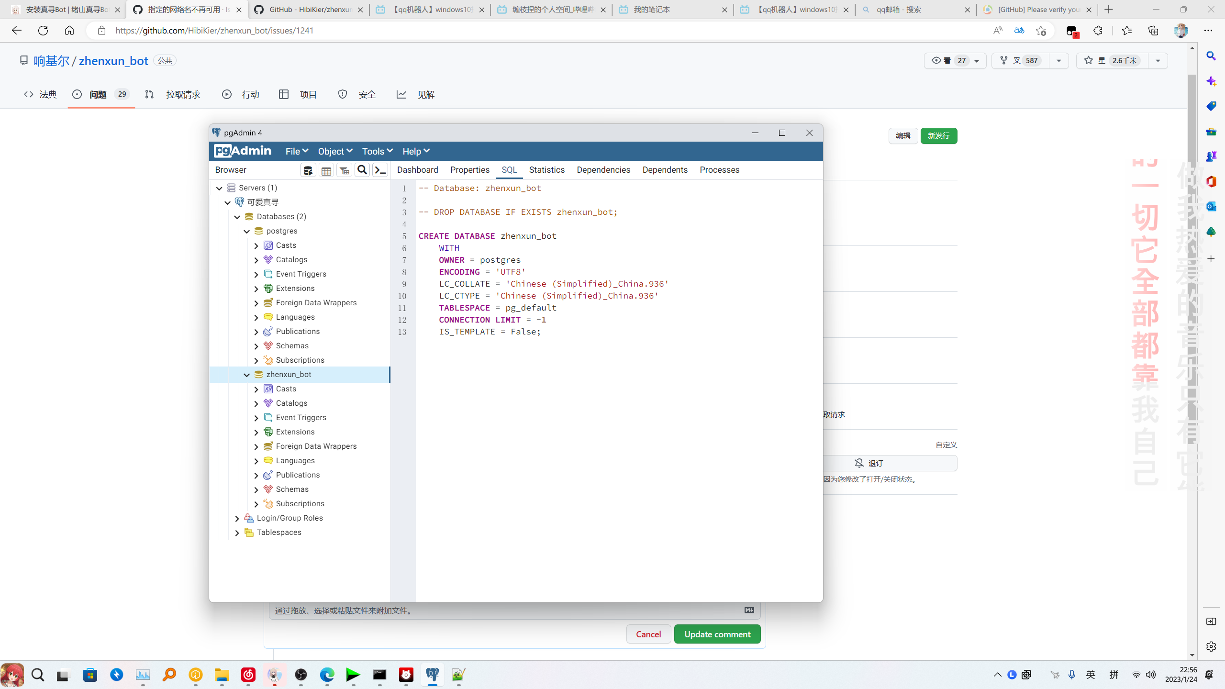The width and height of the screenshot is (1225, 689).
Task: Switch to the Dependencies tab
Action: pos(603,170)
